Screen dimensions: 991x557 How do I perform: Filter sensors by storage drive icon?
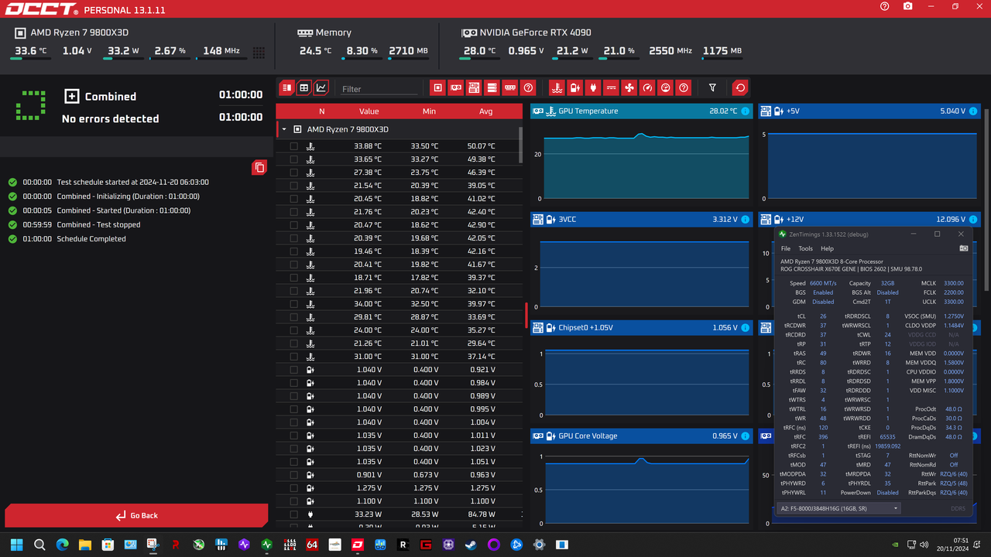coord(492,88)
